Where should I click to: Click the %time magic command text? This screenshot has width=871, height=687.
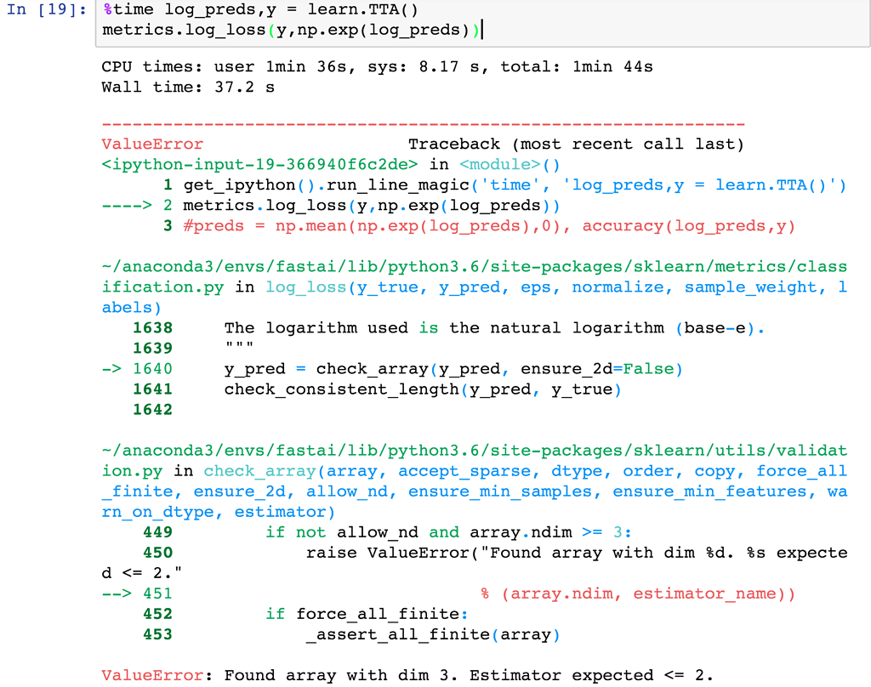coord(119,9)
